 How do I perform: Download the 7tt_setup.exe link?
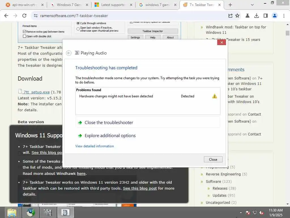(x=37, y=92)
